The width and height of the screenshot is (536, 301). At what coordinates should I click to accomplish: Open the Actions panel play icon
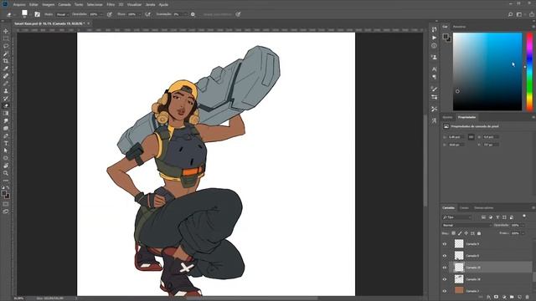[434, 38]
